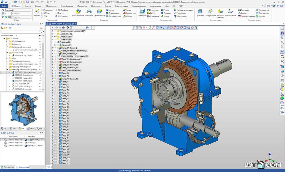Expand the Сценарий_1 node
The height and width of the screenshot is (172, 285).
click(x=54, y=45)
